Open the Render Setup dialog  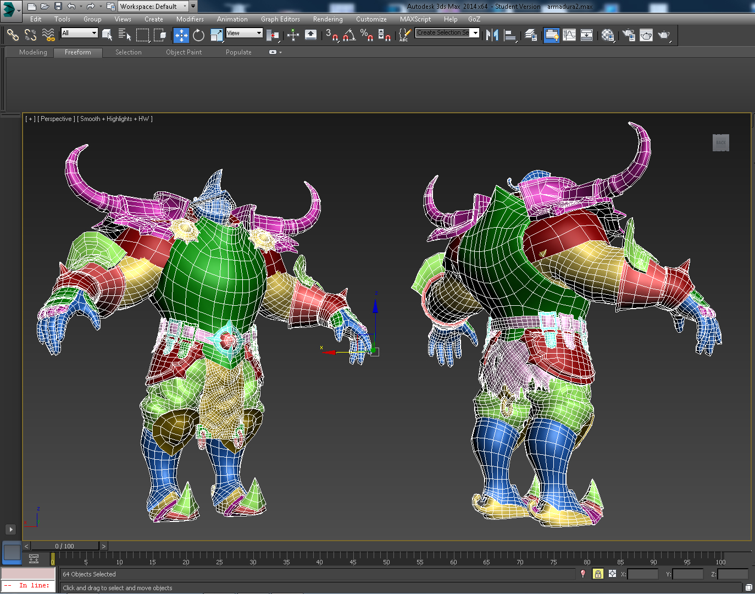tap(629, 35)
